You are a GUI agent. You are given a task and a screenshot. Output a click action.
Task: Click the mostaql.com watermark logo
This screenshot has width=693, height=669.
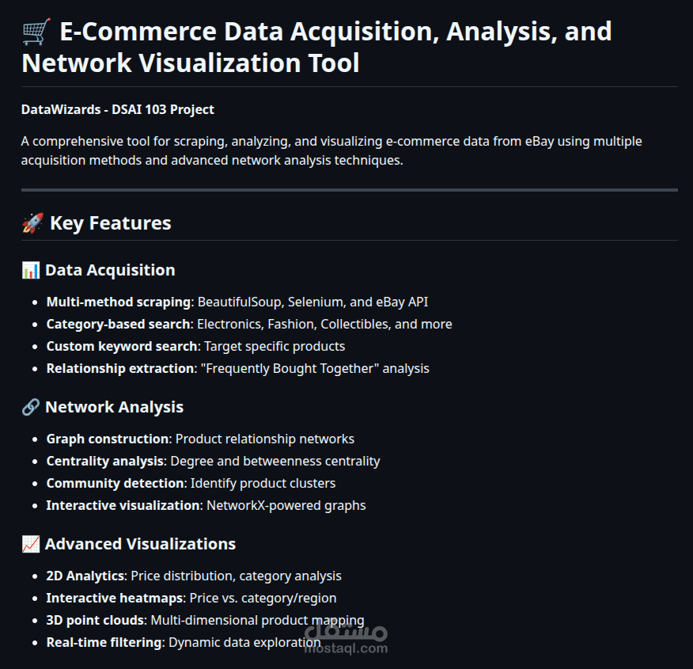point(346,637)
